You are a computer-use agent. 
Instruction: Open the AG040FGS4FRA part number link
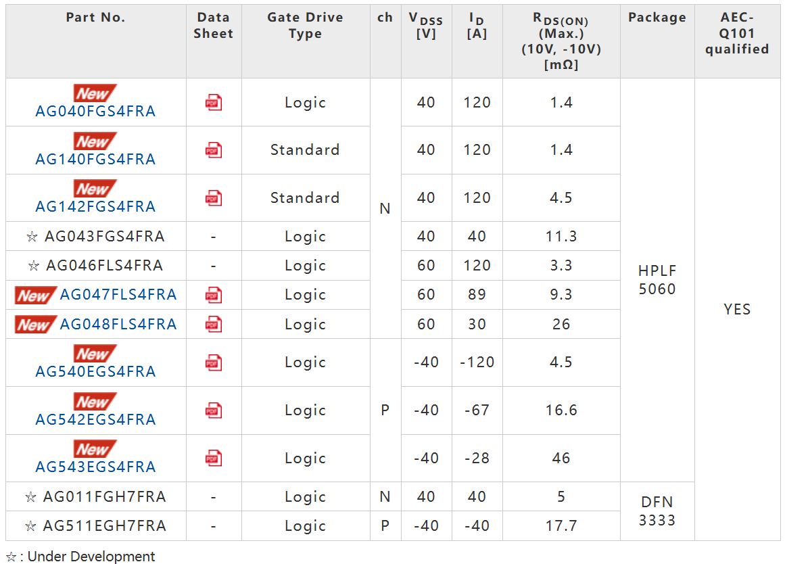point(95,112)
